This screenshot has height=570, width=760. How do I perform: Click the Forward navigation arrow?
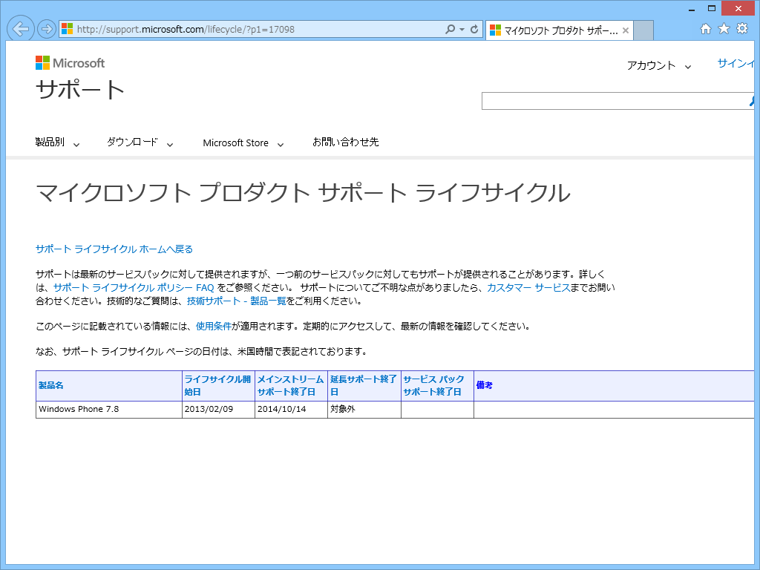pyautogui.click(x=45, y=30)
